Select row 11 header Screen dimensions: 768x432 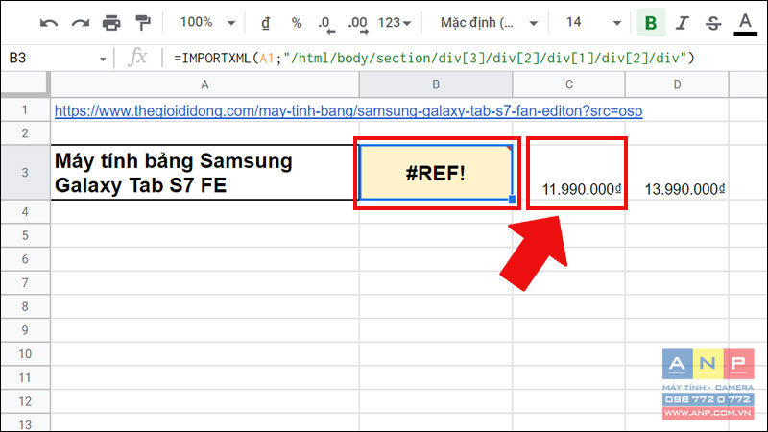pyautogui.click(x=25, y=377)
